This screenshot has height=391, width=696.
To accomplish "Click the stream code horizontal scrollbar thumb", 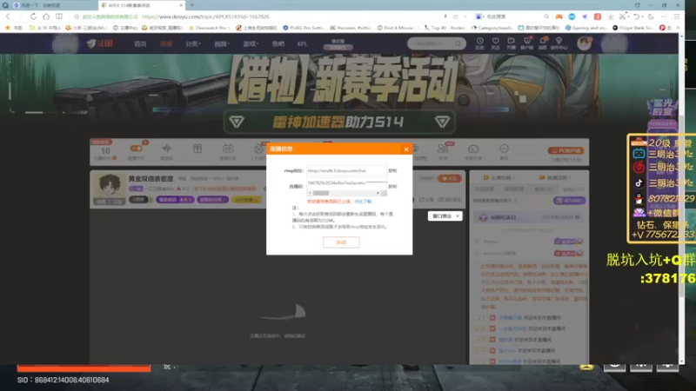I will [x=321, y=193].
